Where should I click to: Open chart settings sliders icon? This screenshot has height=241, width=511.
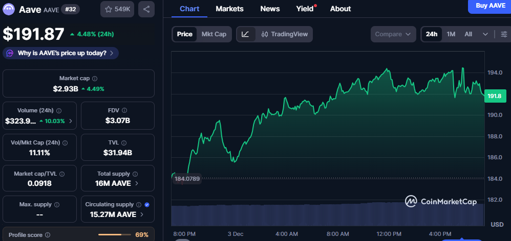tap(504, 34)
